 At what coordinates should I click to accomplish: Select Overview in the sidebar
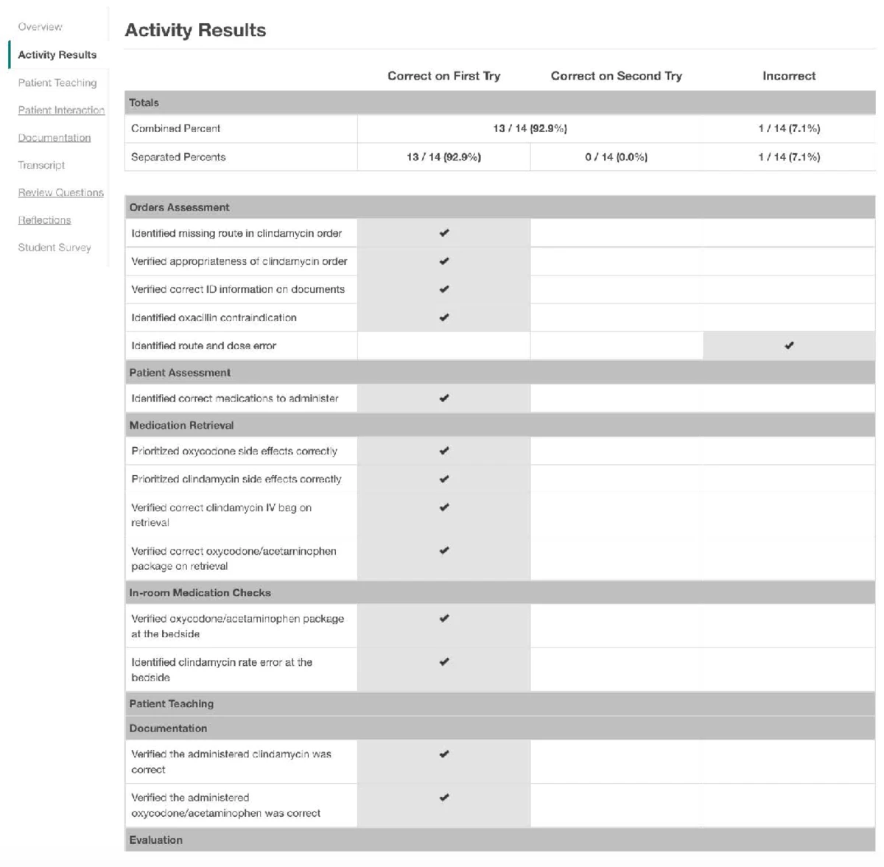coord(41,27)
